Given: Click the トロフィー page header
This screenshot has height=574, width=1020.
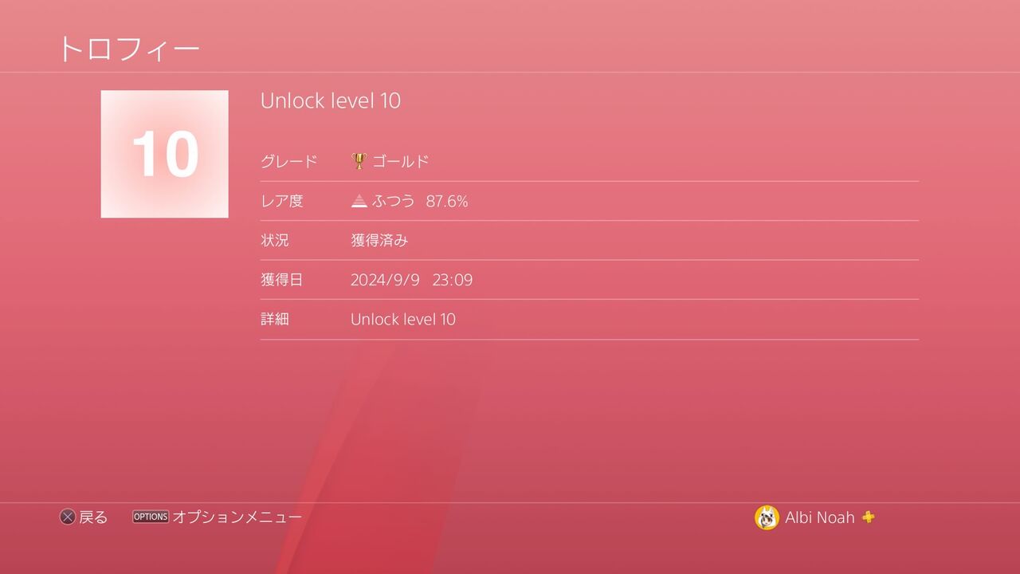Looking at the screenshot, I should (129, 49).
